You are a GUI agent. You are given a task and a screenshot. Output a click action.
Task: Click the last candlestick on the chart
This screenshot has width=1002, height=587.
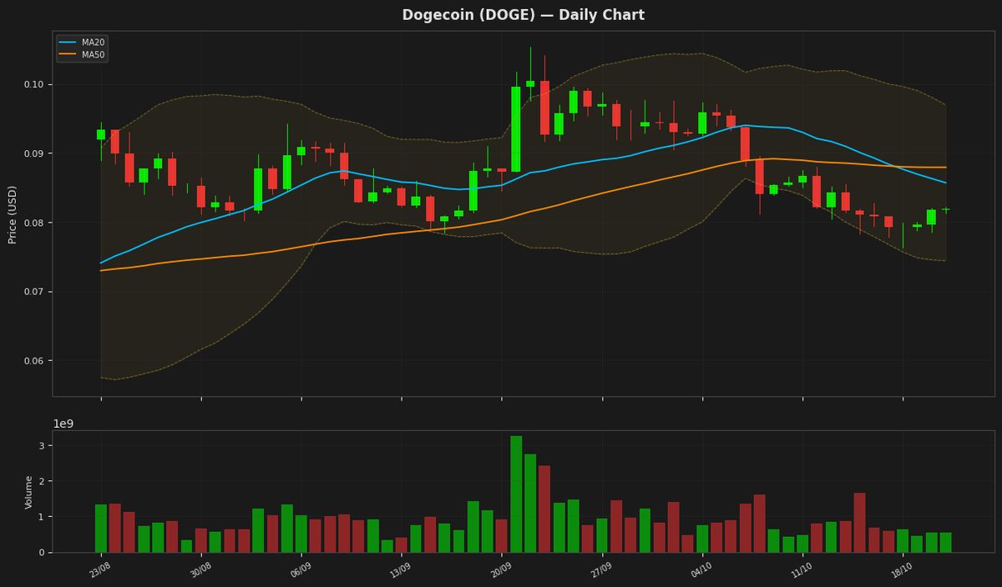[946, 209]
